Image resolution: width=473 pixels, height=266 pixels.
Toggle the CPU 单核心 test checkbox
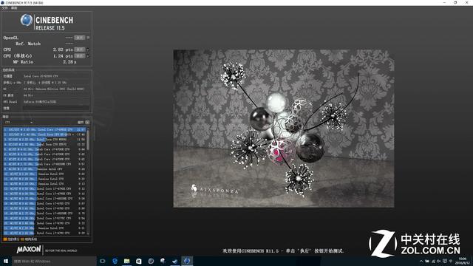coord(88,56)
